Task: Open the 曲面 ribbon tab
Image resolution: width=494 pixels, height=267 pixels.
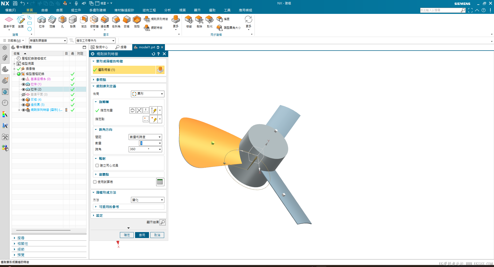Action: [59, 10]
